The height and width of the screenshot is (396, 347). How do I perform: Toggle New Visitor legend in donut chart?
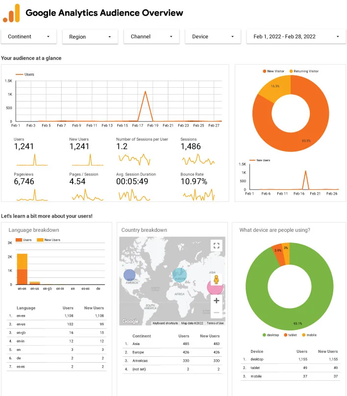tap(273, 71)
